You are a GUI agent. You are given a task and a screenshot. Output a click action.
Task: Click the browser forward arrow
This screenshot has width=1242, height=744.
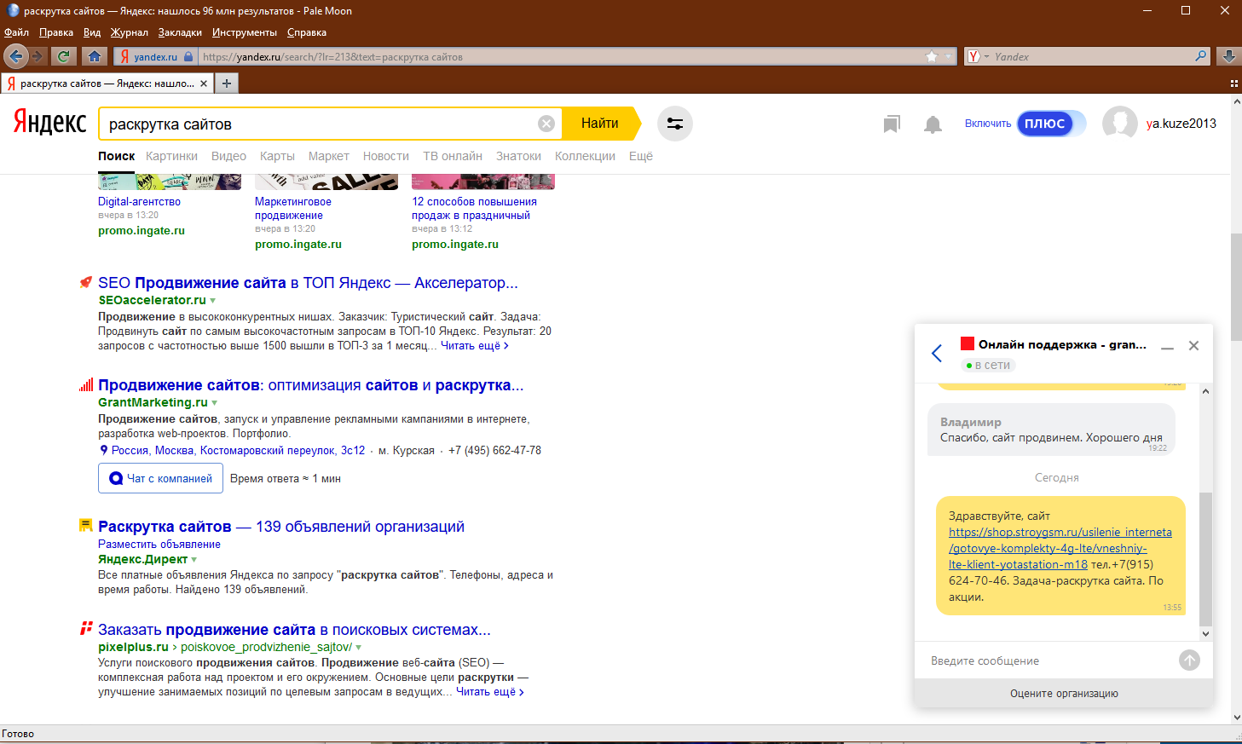pos(38,56)
